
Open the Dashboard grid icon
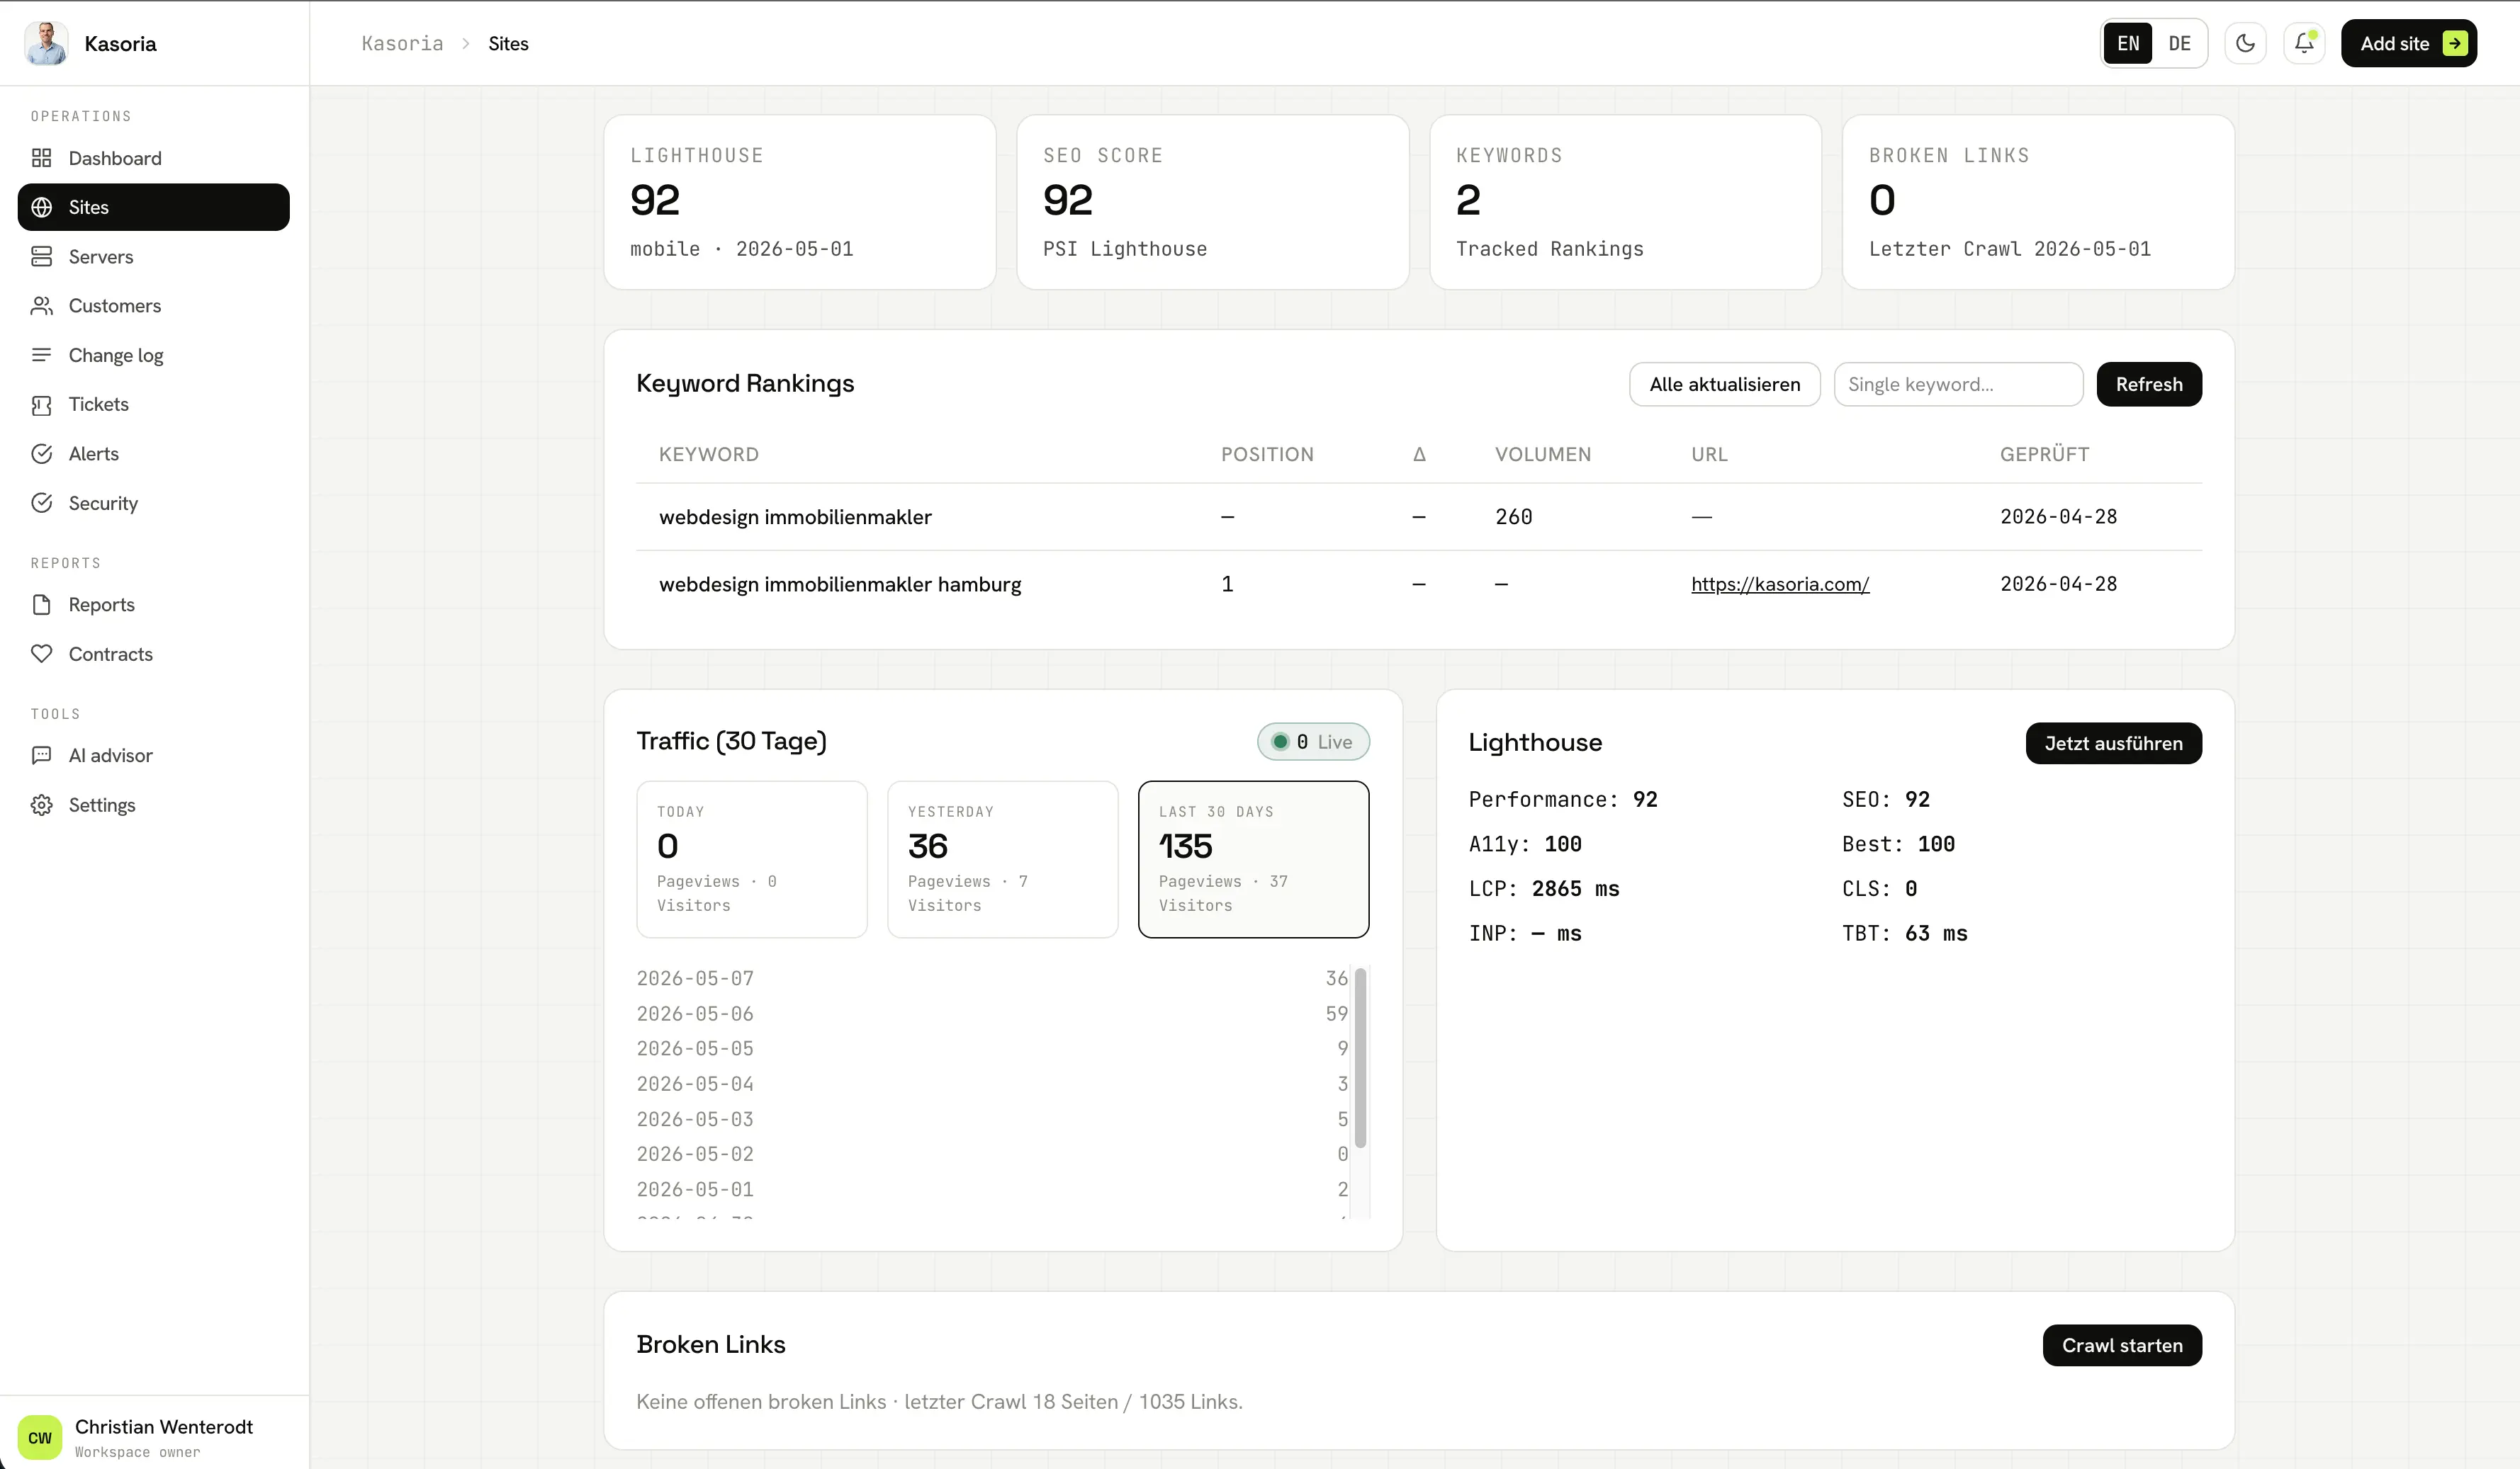click(41, 158)
